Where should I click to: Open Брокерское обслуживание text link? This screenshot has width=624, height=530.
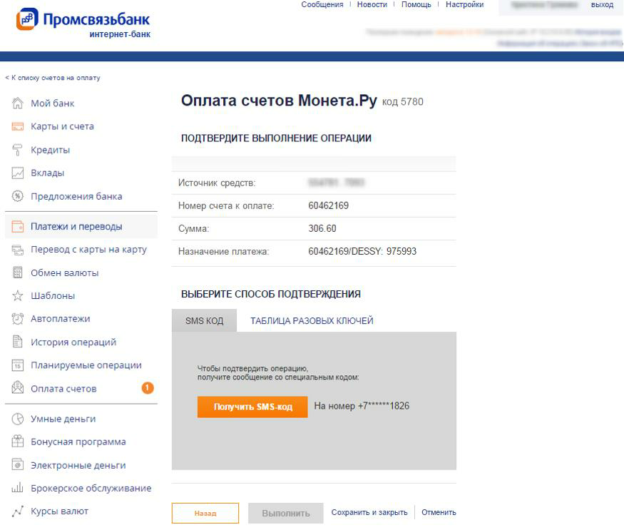[x=91, y=488]
